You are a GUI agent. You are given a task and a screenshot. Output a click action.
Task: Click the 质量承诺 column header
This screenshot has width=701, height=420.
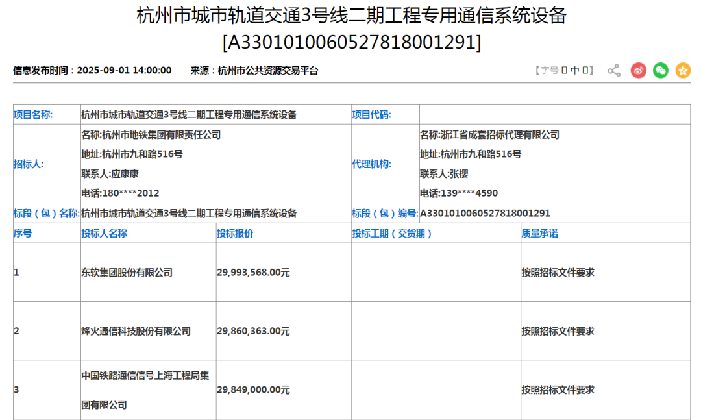[x=539, y=234]
